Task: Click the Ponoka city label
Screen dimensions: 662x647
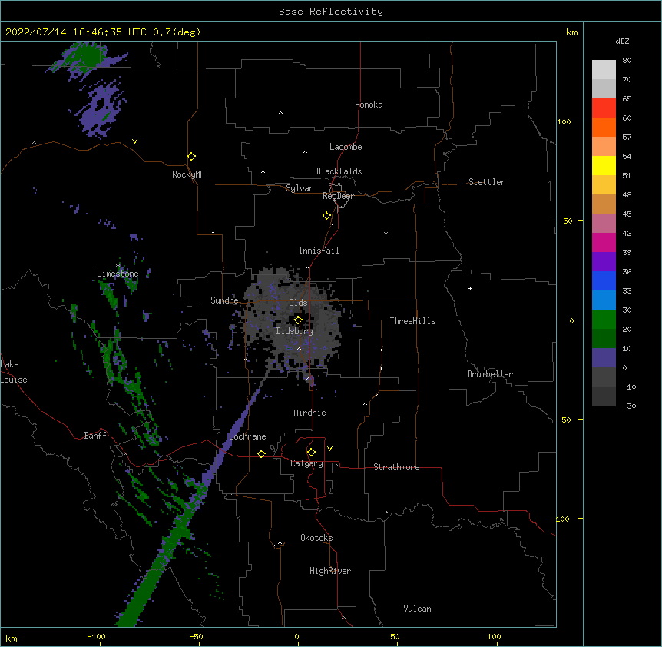Action: tap(369, 105)
